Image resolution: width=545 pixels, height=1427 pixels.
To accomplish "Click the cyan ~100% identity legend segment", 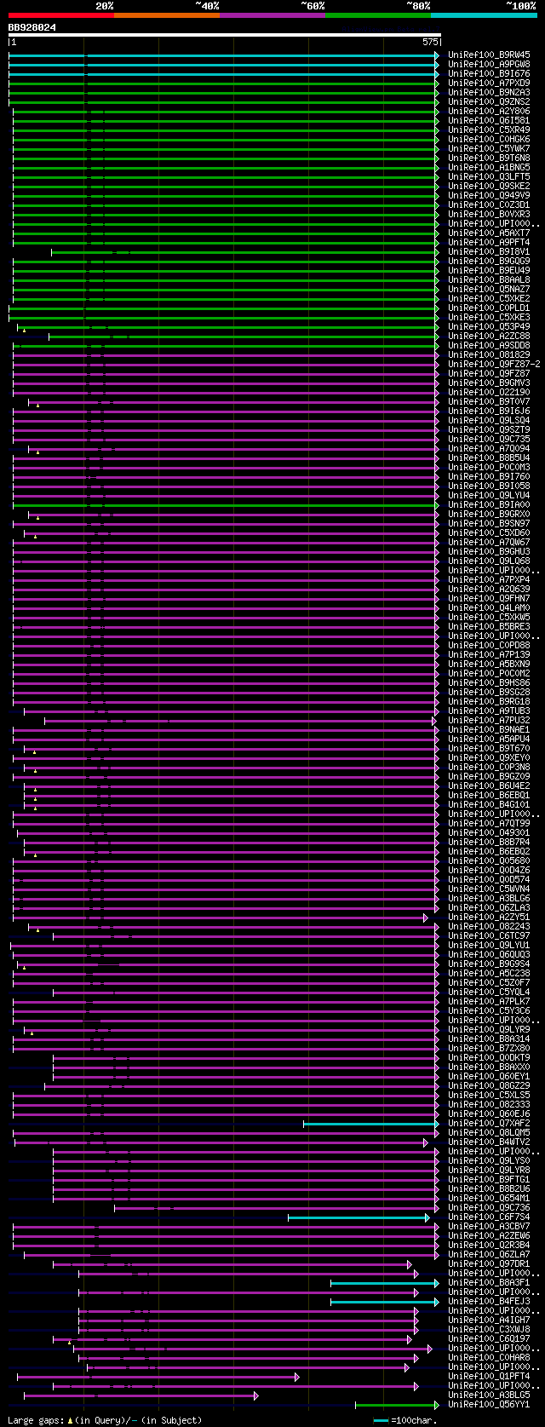I will coord(484,14).
